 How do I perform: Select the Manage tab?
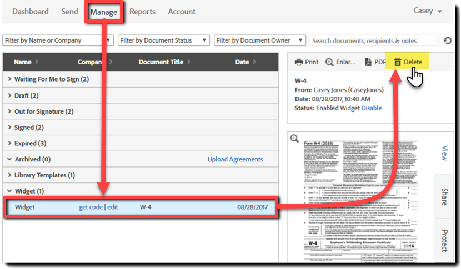pos(103,12)
